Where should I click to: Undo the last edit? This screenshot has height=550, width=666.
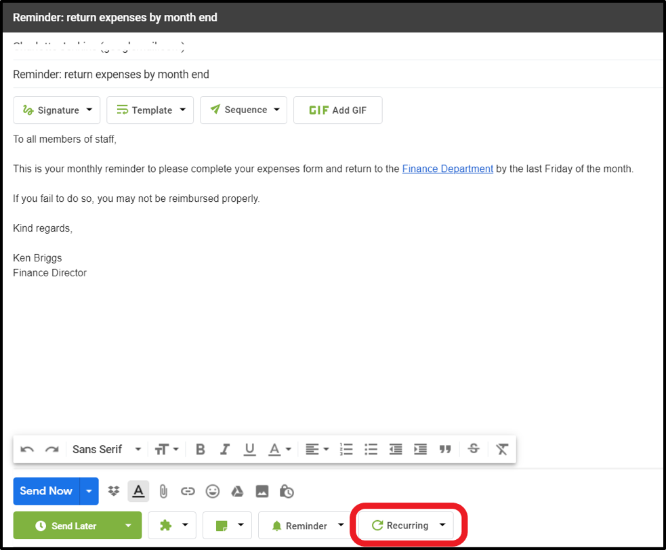coord(27,449)
